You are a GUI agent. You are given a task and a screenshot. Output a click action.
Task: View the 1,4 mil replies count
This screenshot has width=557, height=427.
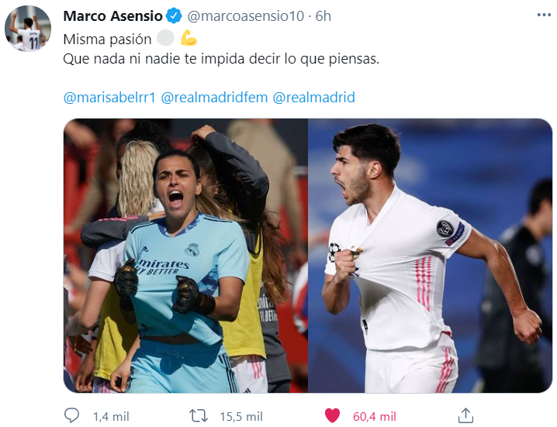[111, 416]
